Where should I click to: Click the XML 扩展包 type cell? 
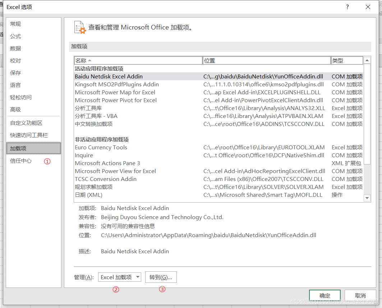click(x=346, y=163)
